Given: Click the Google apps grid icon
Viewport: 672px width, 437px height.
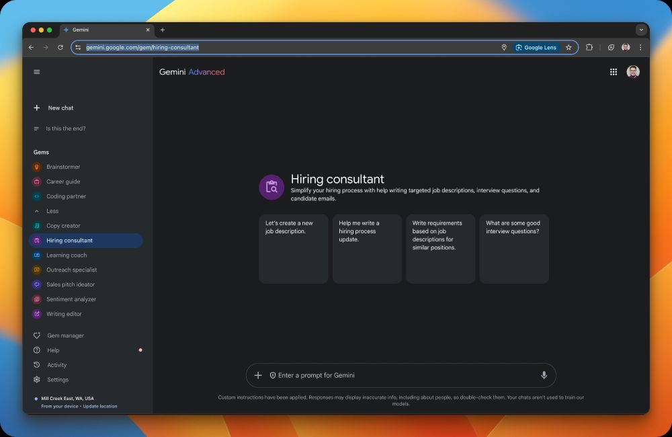Looking at the screenshot, I should 614,72.
